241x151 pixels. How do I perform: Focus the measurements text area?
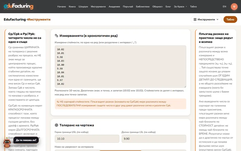click(120, 66)
